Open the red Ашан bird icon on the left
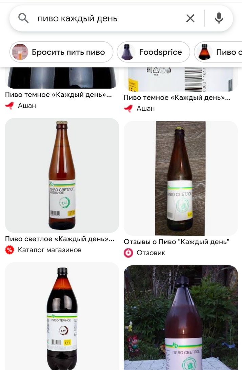Screen dimensions: 242x370 10,106
